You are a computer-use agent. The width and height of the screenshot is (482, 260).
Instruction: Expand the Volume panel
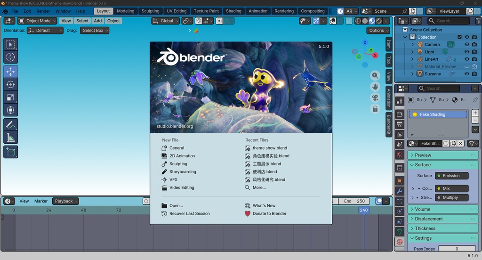(442, 209)
